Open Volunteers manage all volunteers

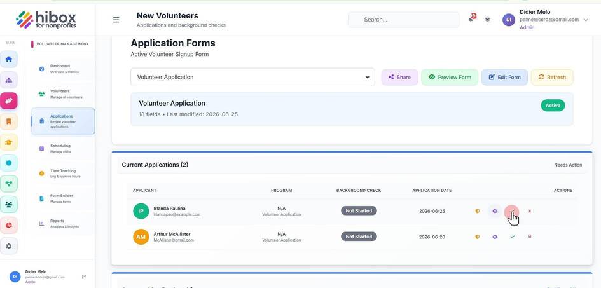point(63,94)
